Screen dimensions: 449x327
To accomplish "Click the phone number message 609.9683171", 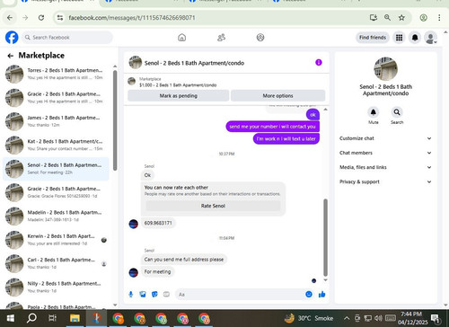I will point(158,223).
